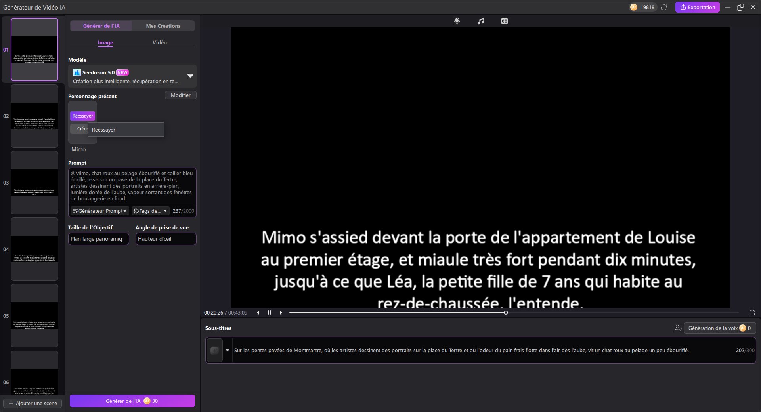
Task: Click the AI credits coin 19818
Action: (x=642, y=7)
